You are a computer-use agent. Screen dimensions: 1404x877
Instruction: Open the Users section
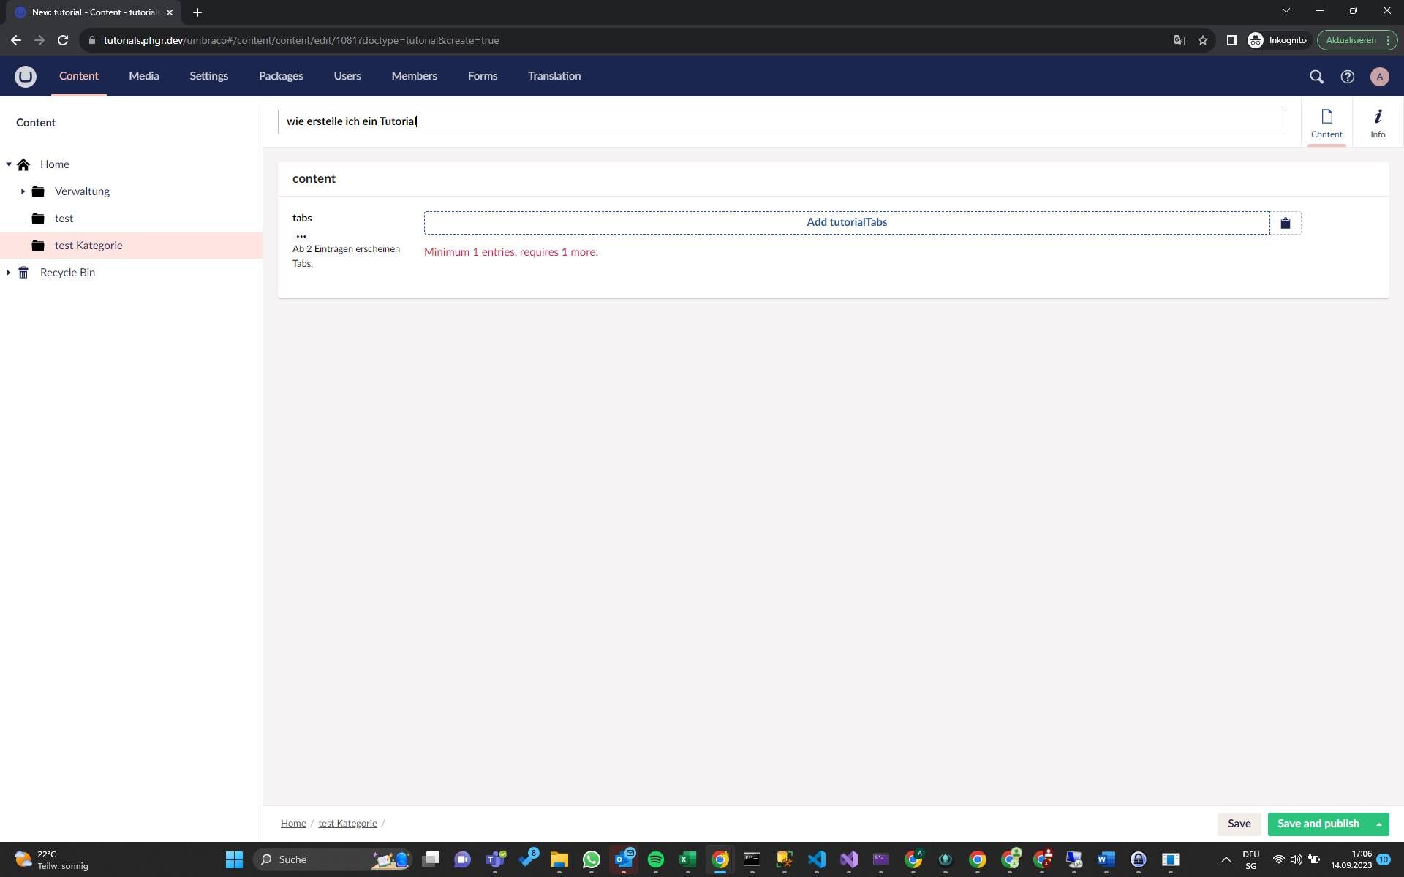click(x=347, y=76)
